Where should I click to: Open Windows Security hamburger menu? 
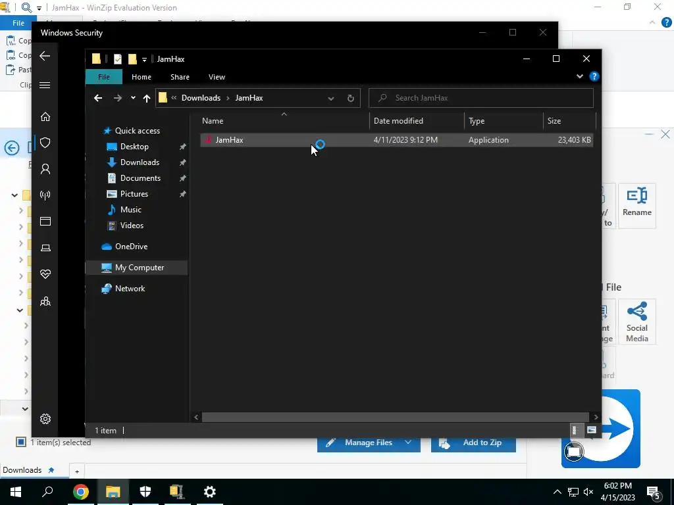tap(45, 85)
